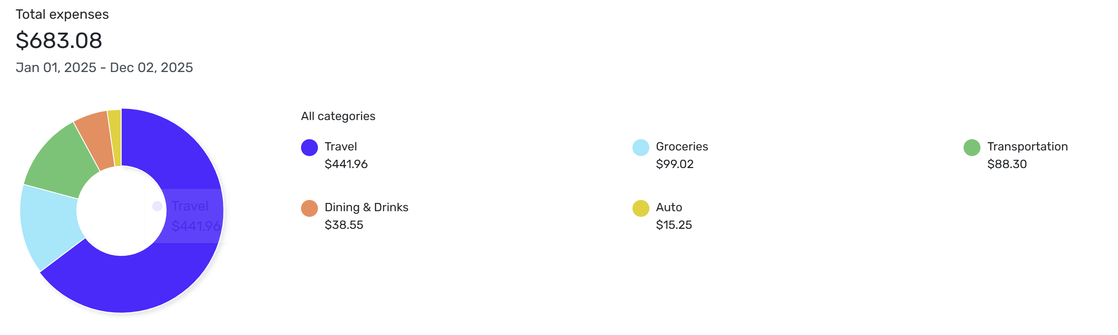The width and height of the screenshot is (1118, 335).
Task: Select the Travel category label
Action: click(x=341, y=146)
